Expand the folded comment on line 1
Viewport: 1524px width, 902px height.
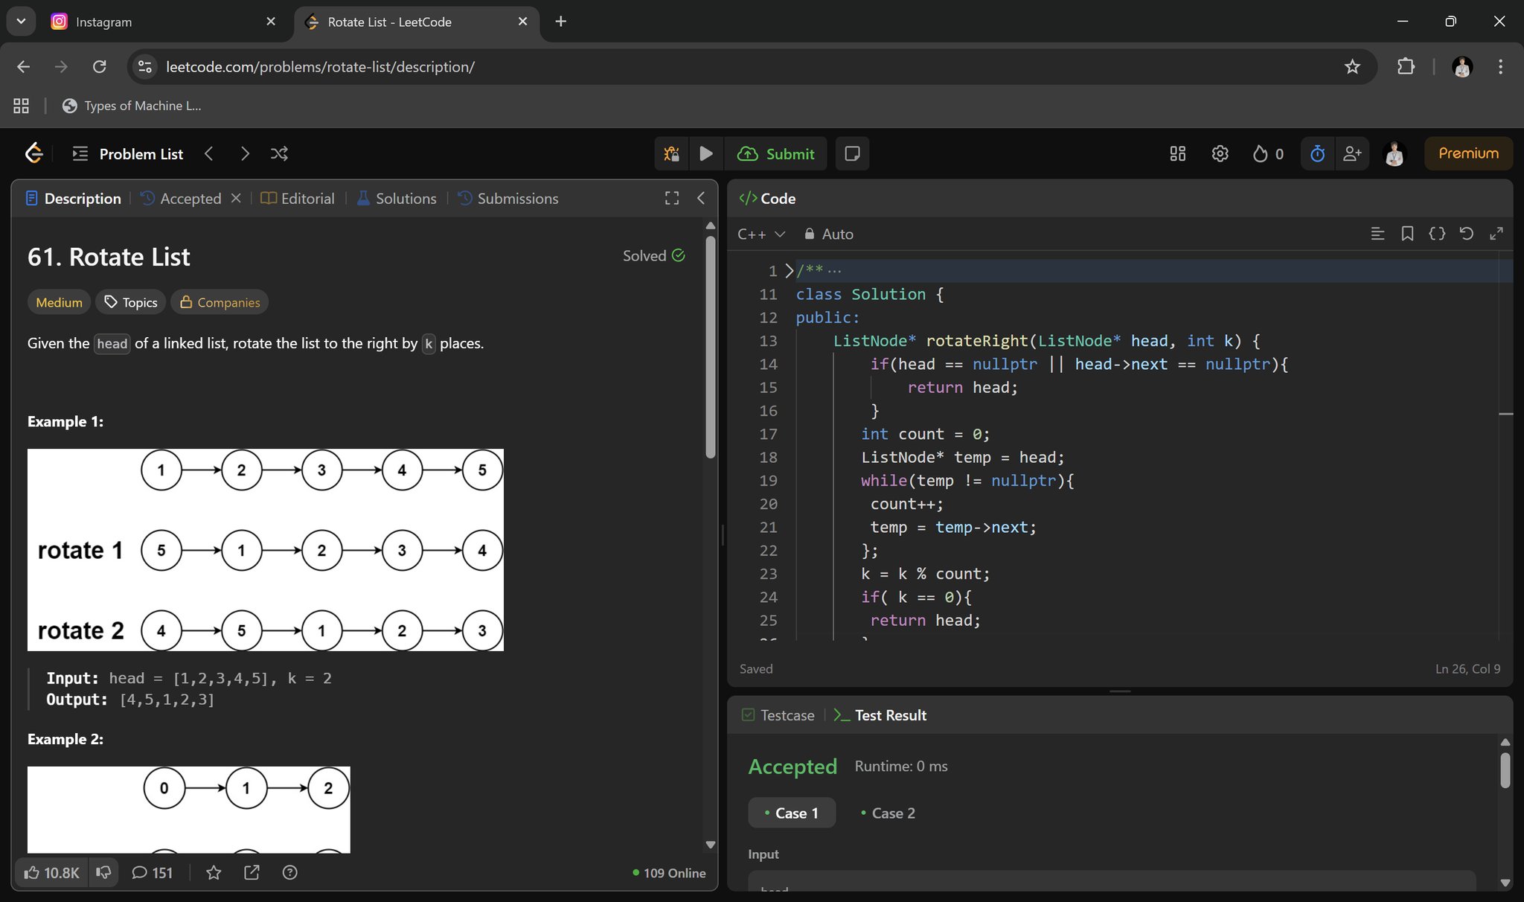[790, 271]
